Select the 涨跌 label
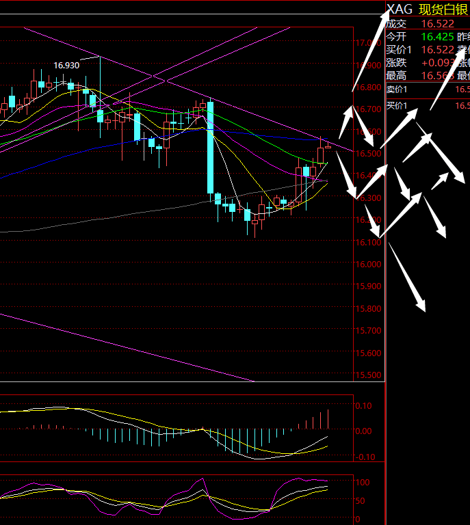This screenshot has width=470, height=525. [396, 63]
